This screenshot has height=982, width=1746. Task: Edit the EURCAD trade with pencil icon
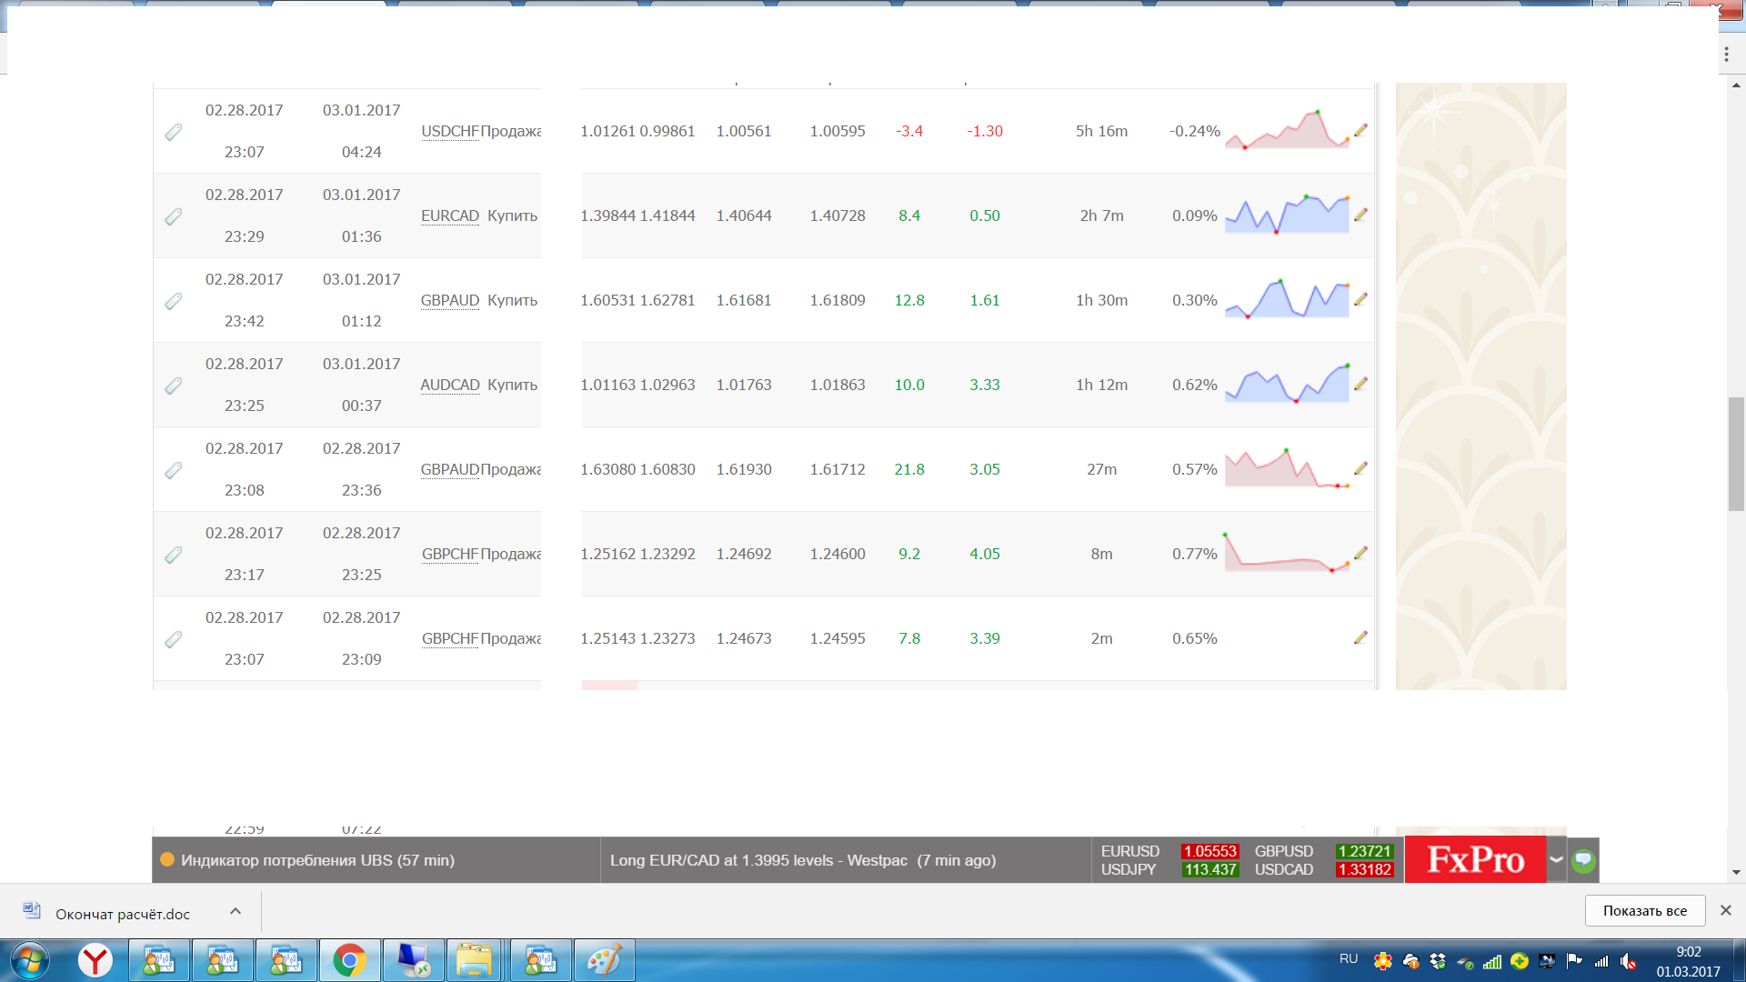1360,215
